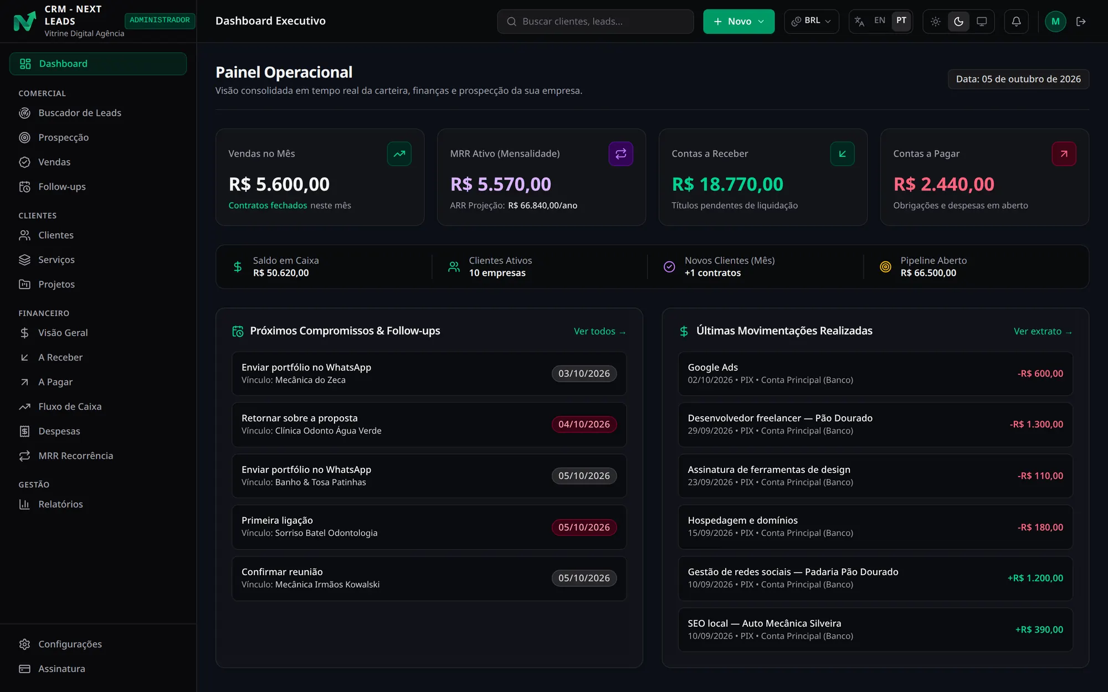The image size is (1108, 692).
Task: Open Prospecção menu item
Action: 98,137
